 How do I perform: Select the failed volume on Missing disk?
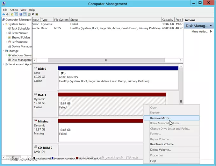click(101, 131)
